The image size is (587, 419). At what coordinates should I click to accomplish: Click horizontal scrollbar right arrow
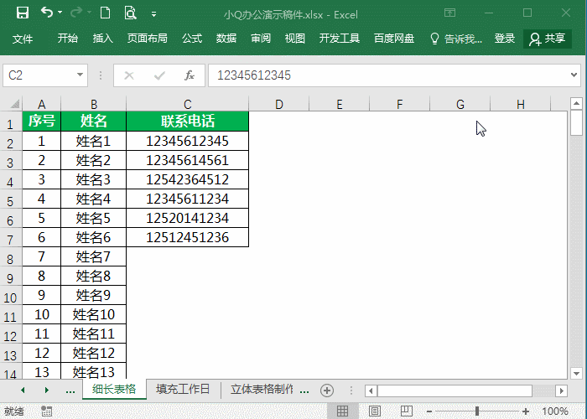[x=561, y=391]
